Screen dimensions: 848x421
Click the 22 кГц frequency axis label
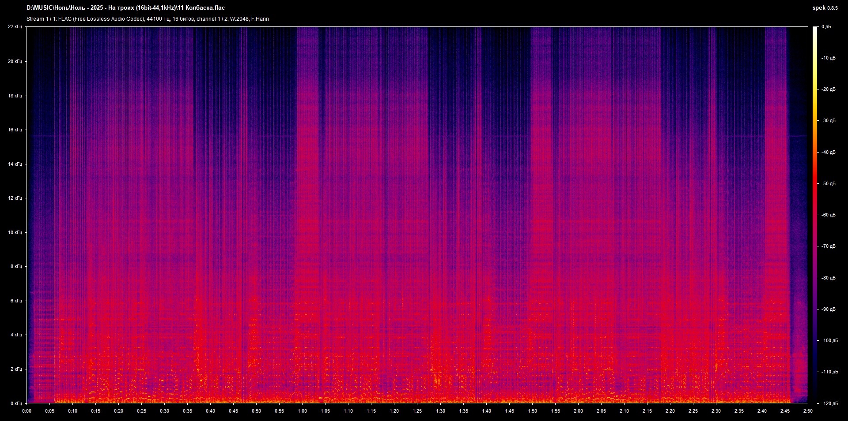(x=15, y=27)
